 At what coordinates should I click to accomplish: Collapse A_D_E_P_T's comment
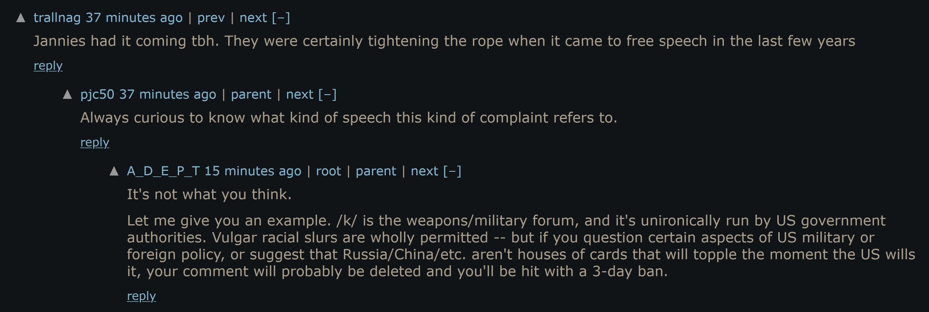(452, 171)
